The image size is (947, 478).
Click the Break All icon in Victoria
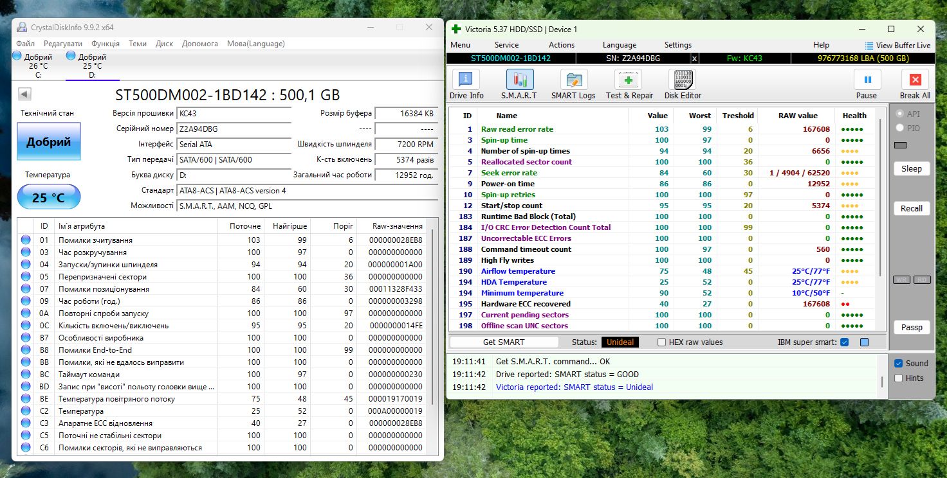coord(915,80)
